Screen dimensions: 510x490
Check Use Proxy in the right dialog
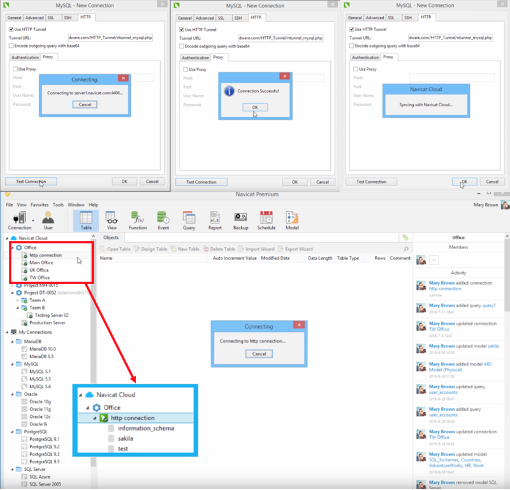356,69
